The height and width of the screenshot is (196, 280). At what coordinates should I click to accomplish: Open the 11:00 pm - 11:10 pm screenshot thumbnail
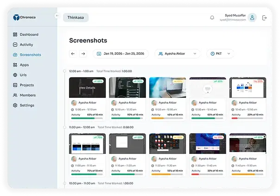point(87,144)
